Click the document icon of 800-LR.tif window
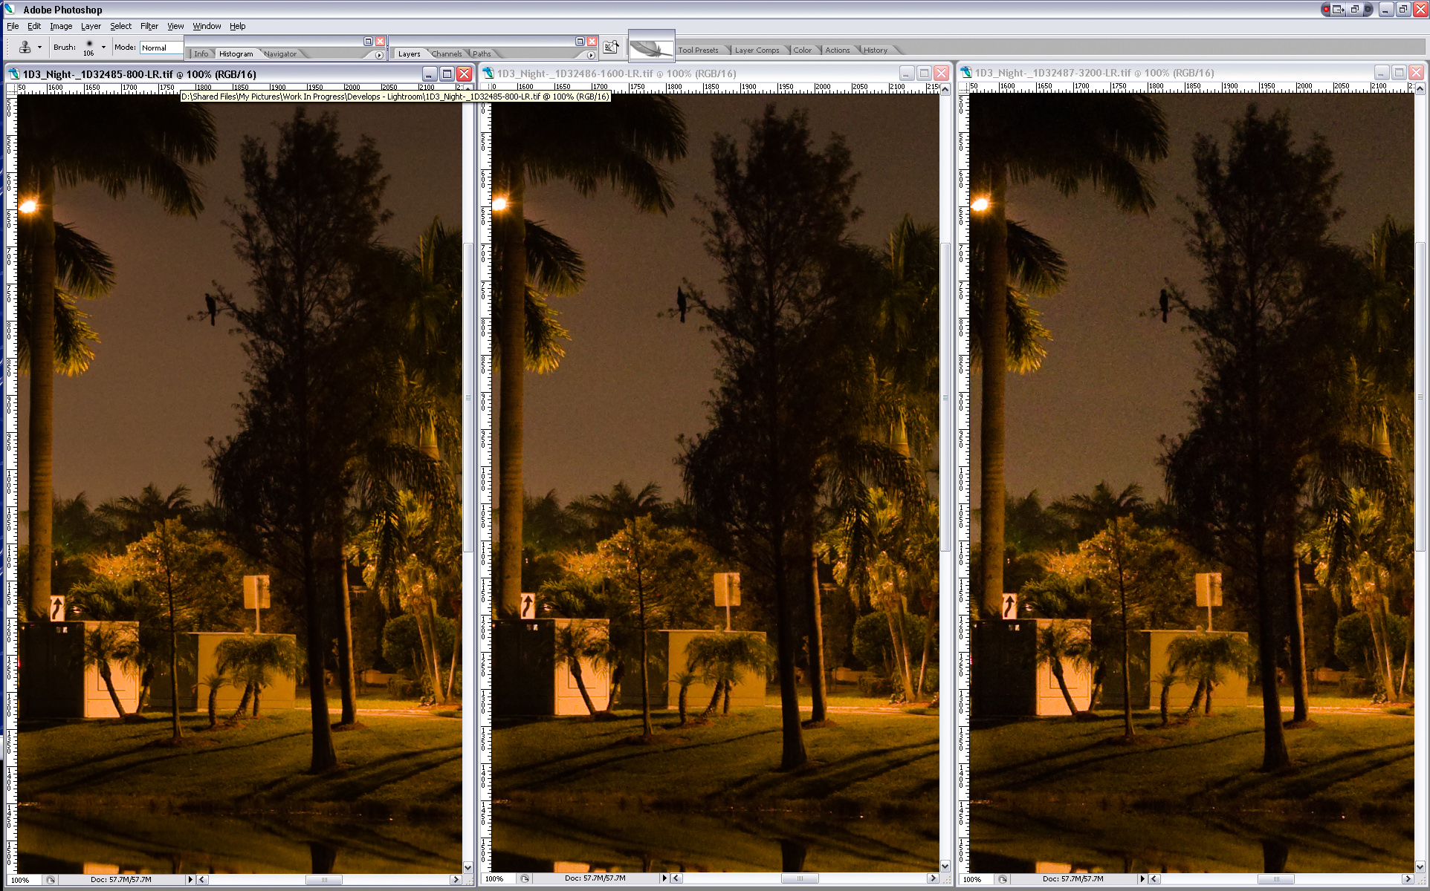 13,74
